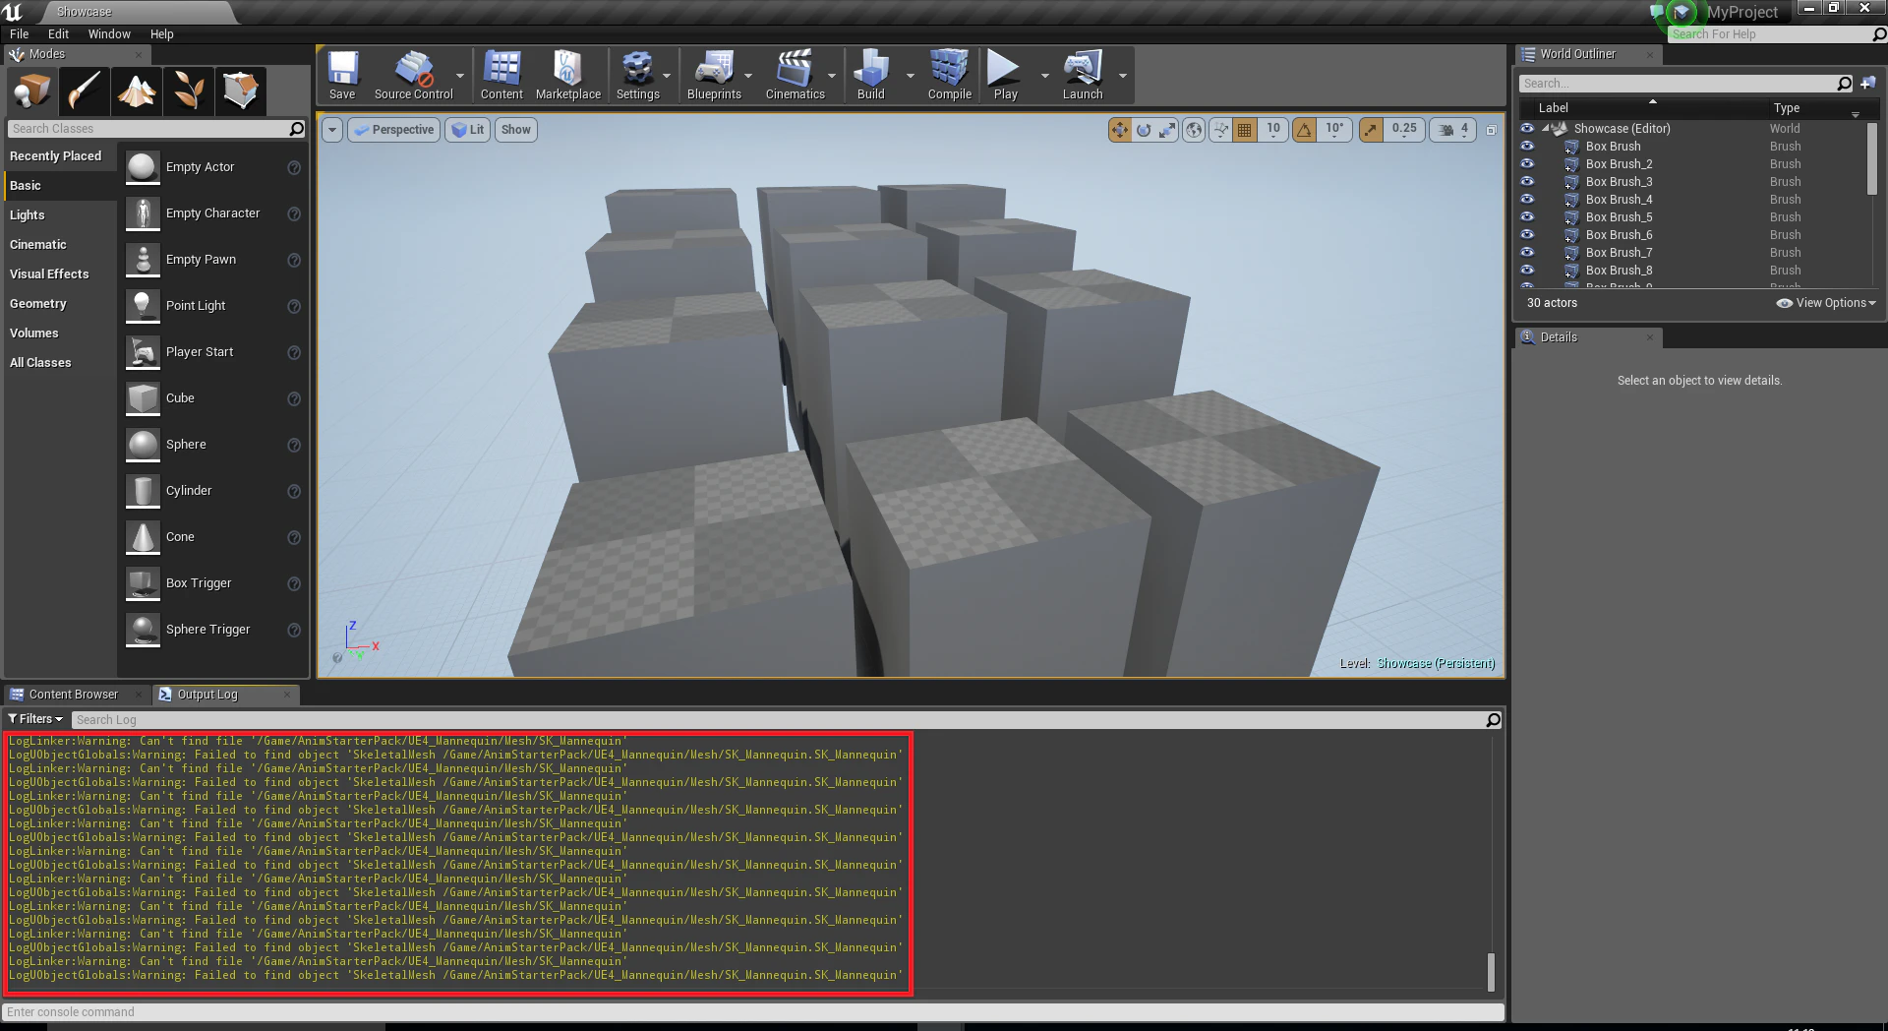Screen dimensions: 1888x1031
Task: Open the viewport options dropdown arrow
Action: pyautogui.click(x=332, y=130)
